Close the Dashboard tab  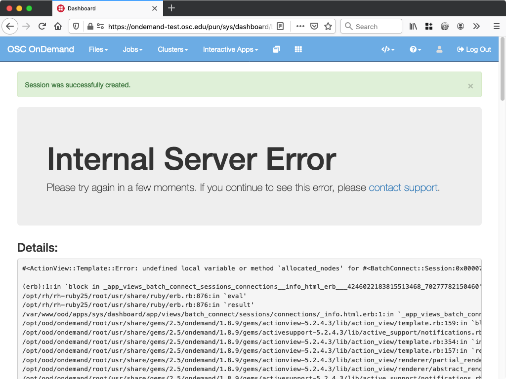click(155, 8)
